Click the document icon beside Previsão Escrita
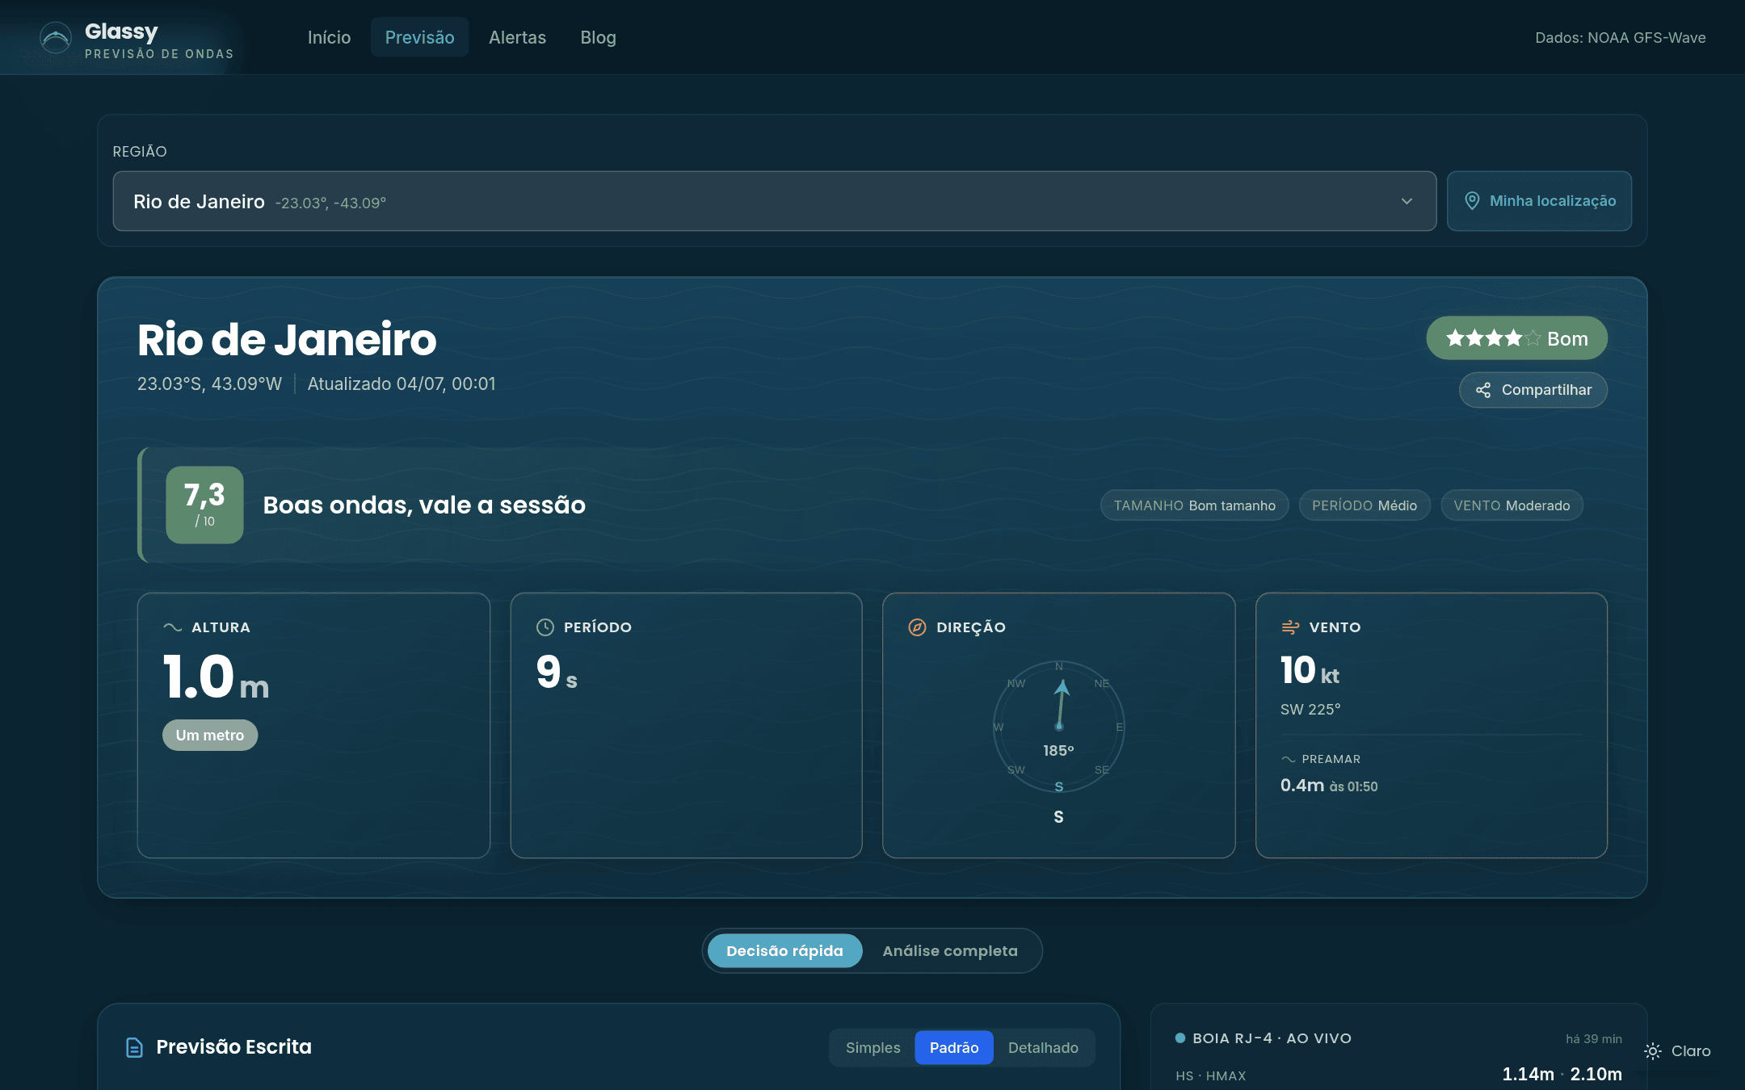 click(x=134, y=1047)
